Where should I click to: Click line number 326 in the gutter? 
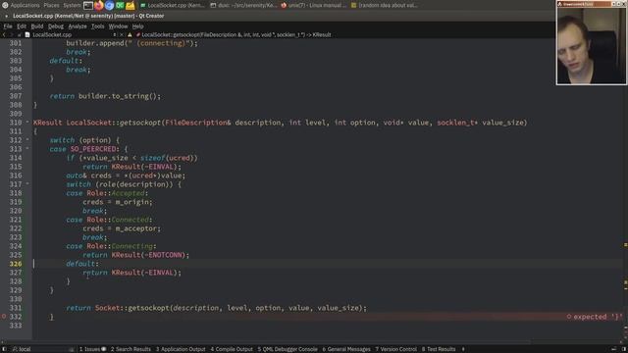(x=16, y=264)
